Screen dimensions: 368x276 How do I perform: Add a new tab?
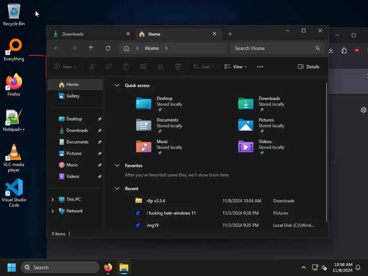(230, 34)
